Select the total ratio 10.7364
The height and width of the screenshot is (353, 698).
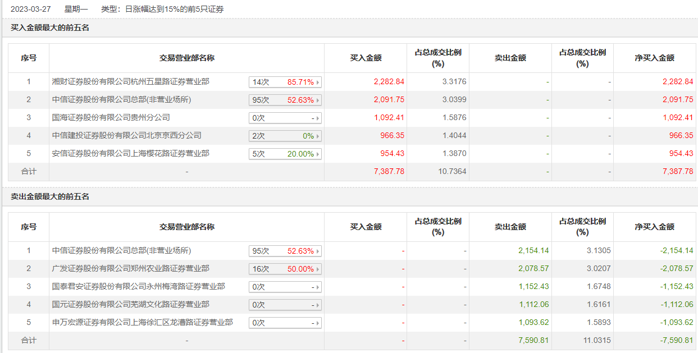click(x=452, y=171)
